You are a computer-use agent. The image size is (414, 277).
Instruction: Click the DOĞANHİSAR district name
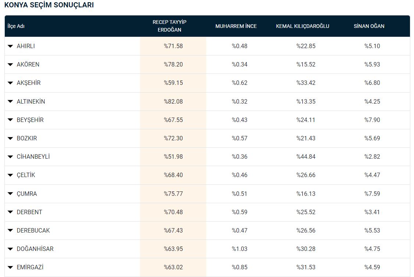(x=35, y=249)
